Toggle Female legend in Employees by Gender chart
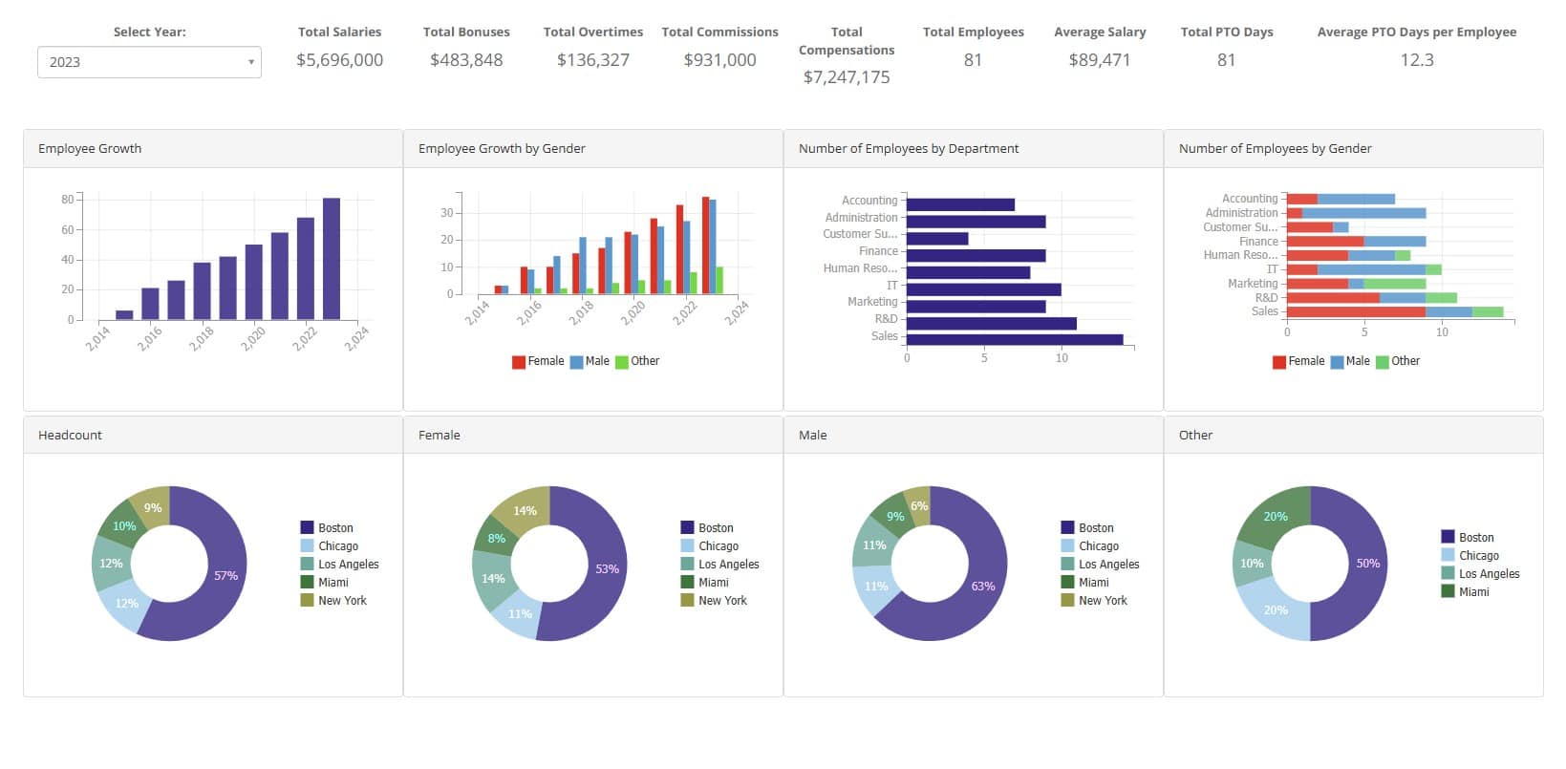 click(1298, 361)
